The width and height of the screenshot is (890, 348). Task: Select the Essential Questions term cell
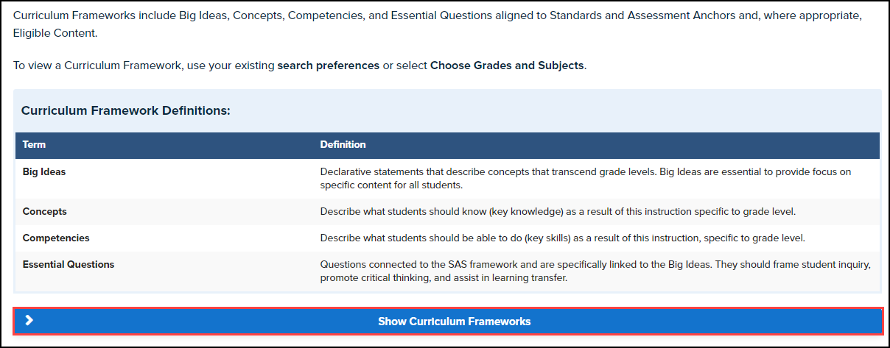(x=69, y=264)
